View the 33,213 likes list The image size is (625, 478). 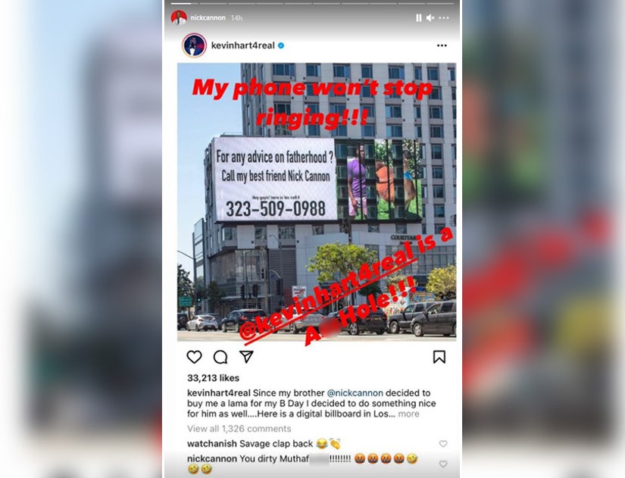click(213, 378)
